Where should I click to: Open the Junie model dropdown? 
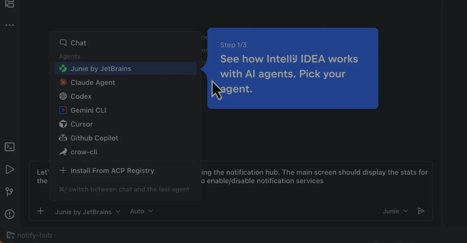395,211
